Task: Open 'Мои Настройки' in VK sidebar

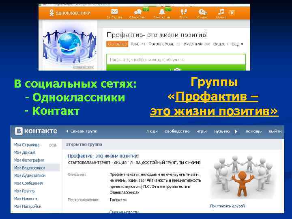Action: pos(28,206)
